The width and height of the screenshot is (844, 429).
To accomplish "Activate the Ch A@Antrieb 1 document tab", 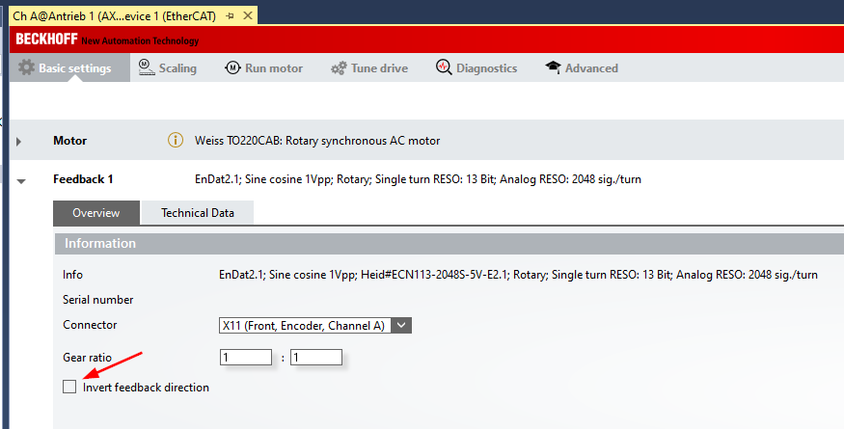I will coord(114,16).
